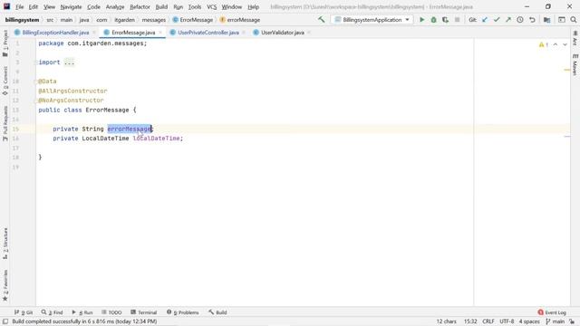Image resolution: width=580 pixels, height=326 pixels.
Task: Click messages breadcrumb in navigation bar
Action: 153,20
